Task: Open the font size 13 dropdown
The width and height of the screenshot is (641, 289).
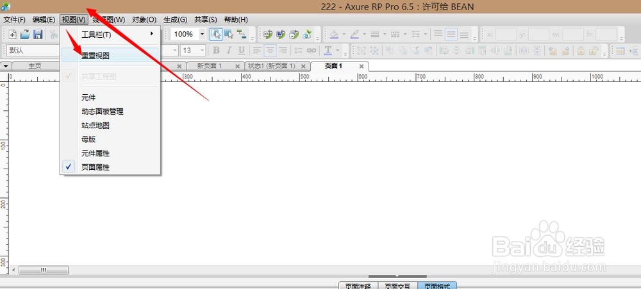Action: [203, 50]
